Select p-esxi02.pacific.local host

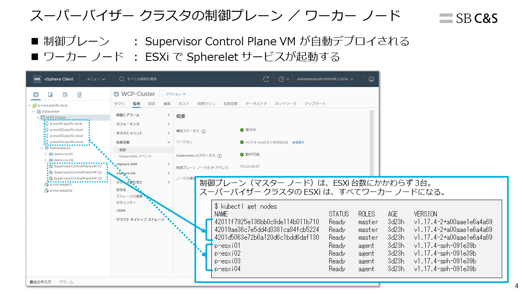[66, 130]
